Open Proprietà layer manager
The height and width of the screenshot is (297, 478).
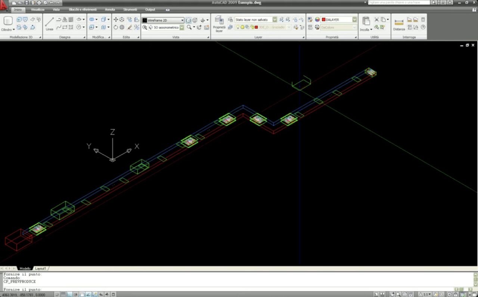219,23
